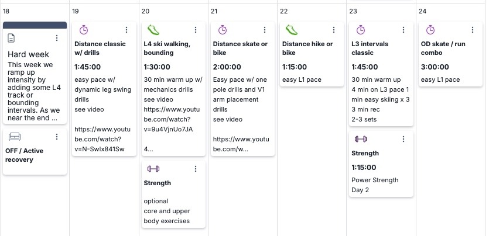Open the L3 intervals classic workout title

370,48
